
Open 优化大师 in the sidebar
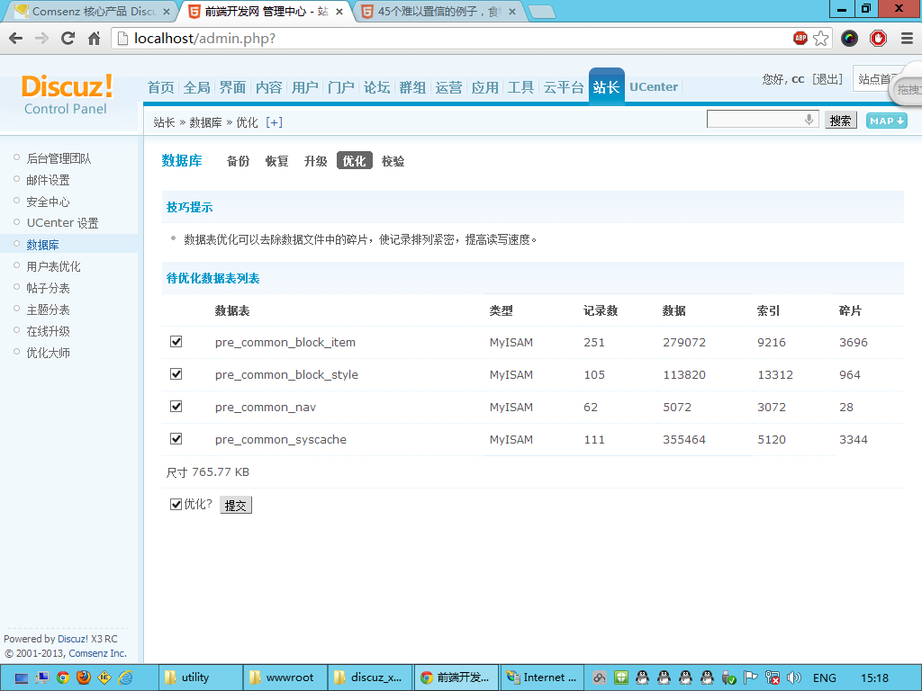48,353
